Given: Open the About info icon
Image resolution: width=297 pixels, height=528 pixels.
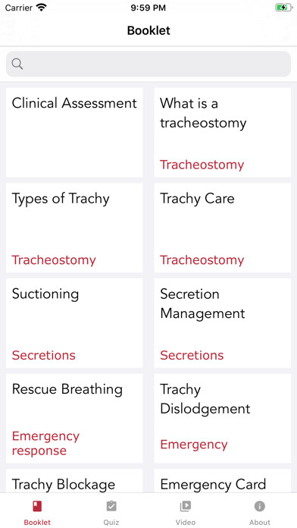Looking at the screenshot, I should pos(260,506).
